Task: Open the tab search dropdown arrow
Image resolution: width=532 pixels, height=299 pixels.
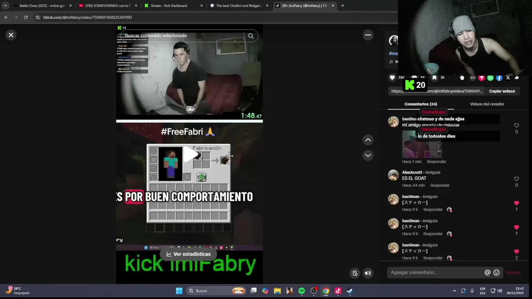Action: click(5, 6)
